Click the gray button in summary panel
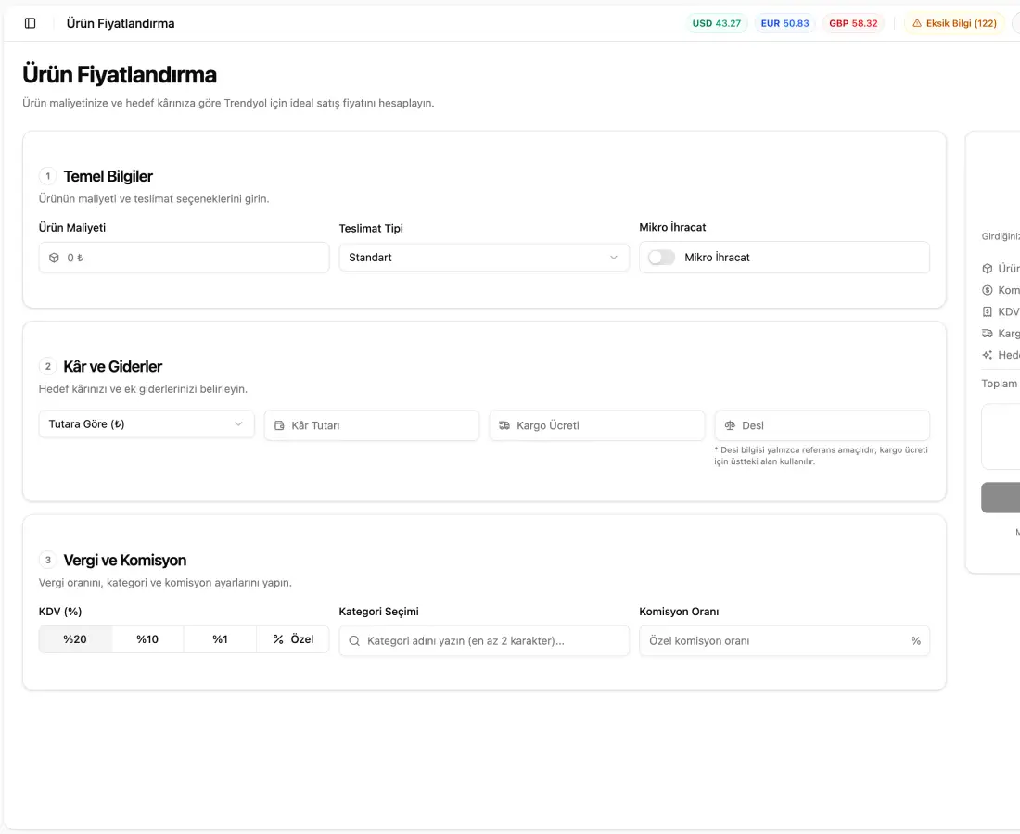 click(1001, 498)
